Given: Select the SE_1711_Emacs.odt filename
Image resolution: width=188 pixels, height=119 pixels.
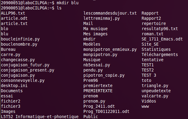Looking at the screenshot, I should (x=162, y=39).
